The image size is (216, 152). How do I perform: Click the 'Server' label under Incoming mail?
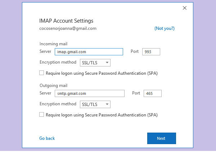click(x=45, y=51)
